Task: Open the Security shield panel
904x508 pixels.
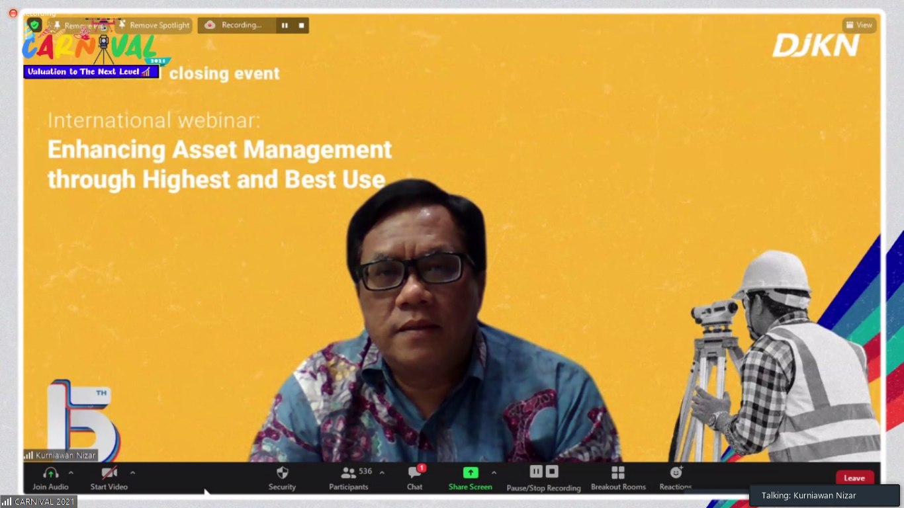Action: 282,473
